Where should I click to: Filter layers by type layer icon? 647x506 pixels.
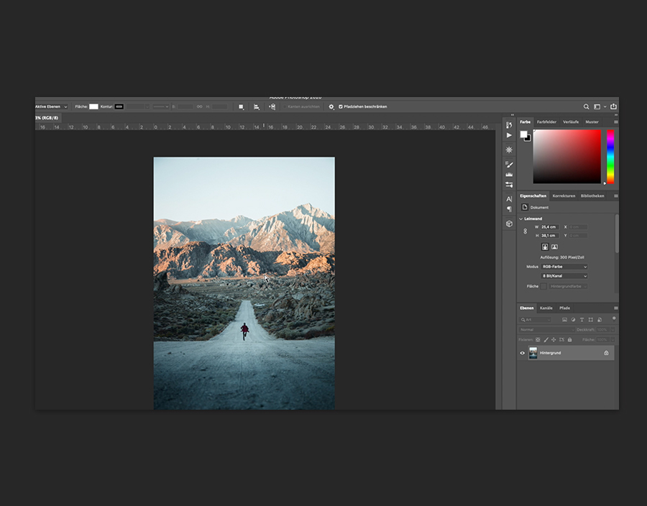tap(582, 320)
